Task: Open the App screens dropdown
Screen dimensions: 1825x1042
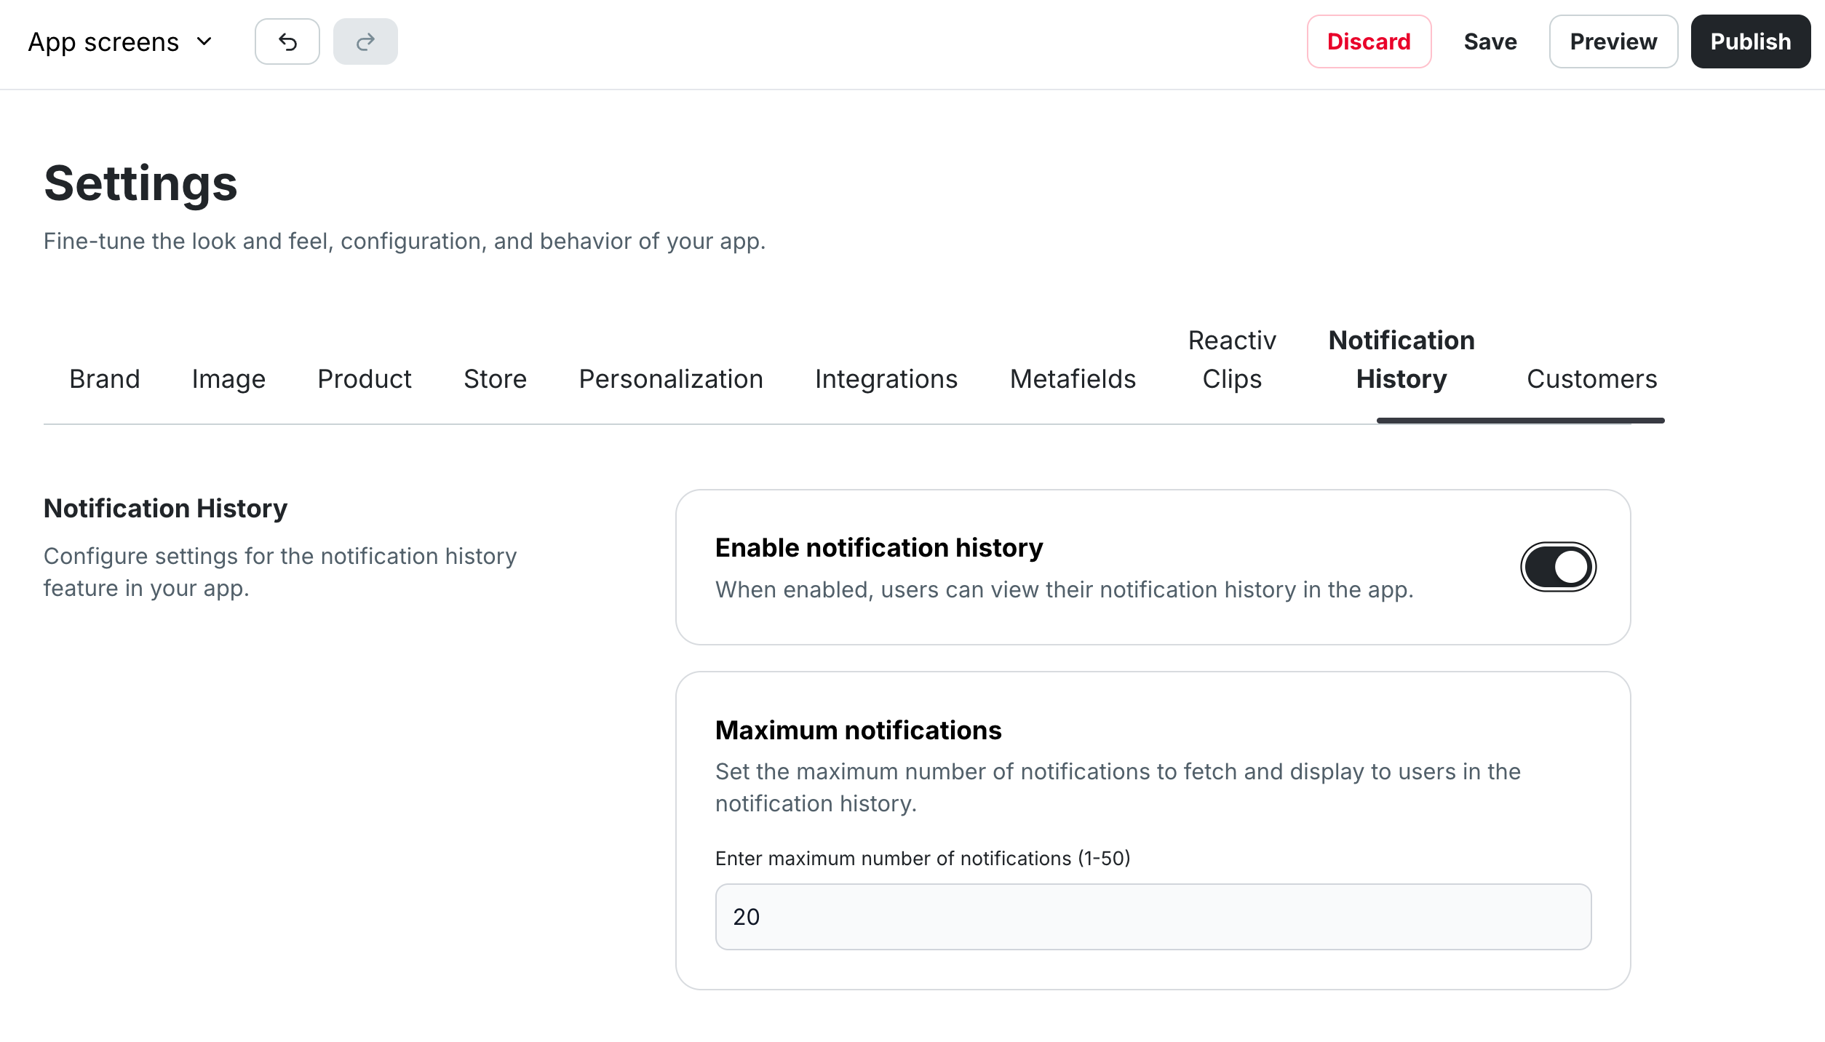Action: [121, 42]
